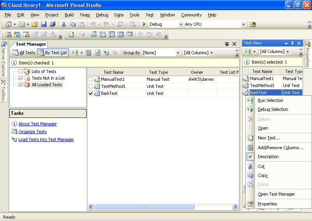Uncheck the BarkTest checkbox
The width and height of the screenshot is (312, 221).
tap(91, 93)
